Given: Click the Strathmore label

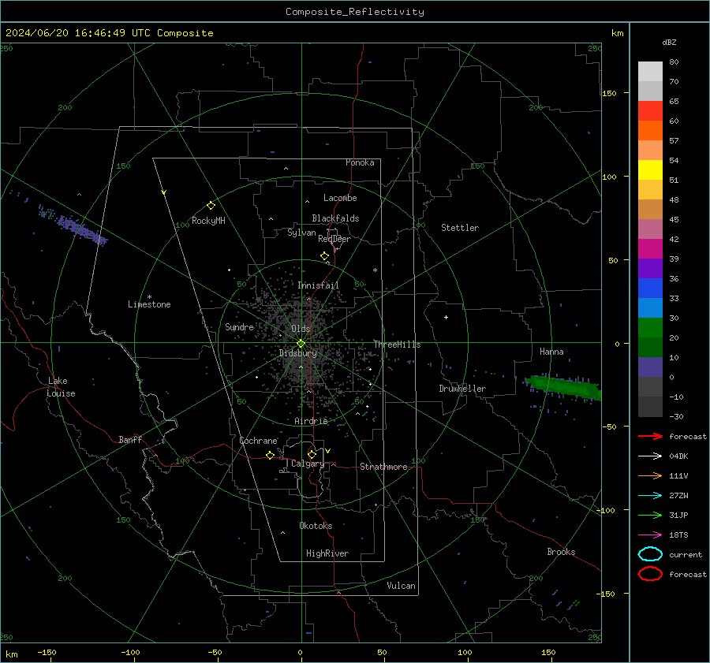Looking at the screenshot, I should tap(383, 467).
